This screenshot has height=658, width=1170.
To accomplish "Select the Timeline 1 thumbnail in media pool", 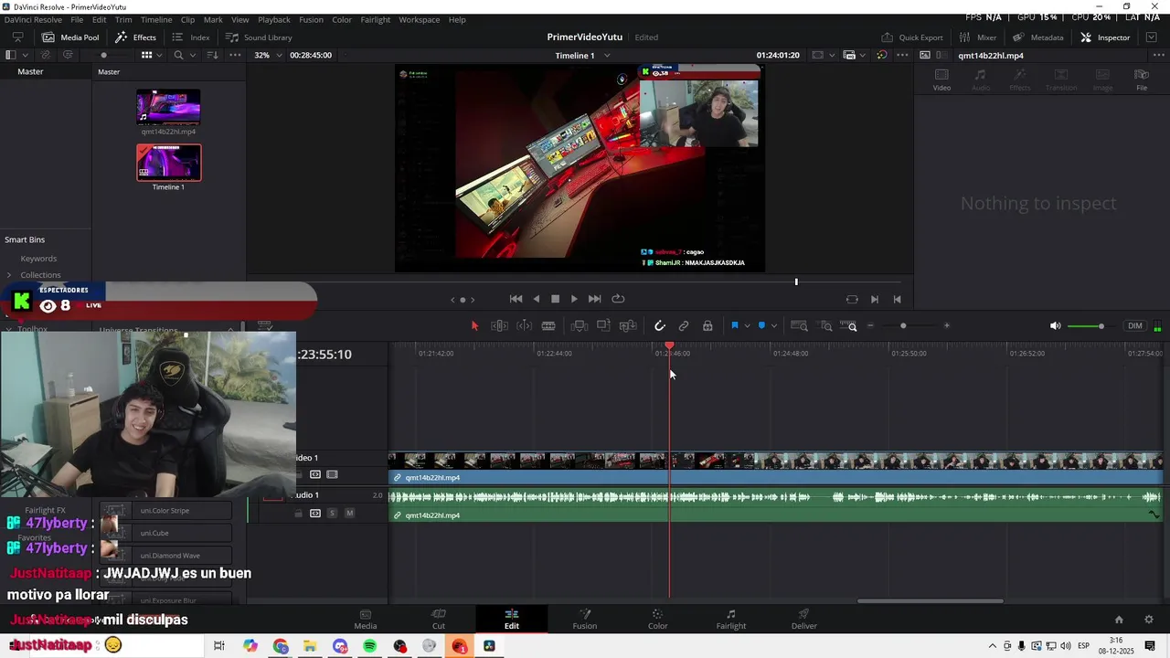I will pos(168,163).
